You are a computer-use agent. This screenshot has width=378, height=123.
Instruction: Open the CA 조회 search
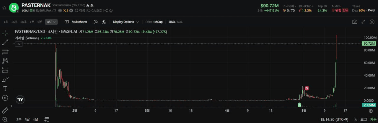click(x=95, y=11)
